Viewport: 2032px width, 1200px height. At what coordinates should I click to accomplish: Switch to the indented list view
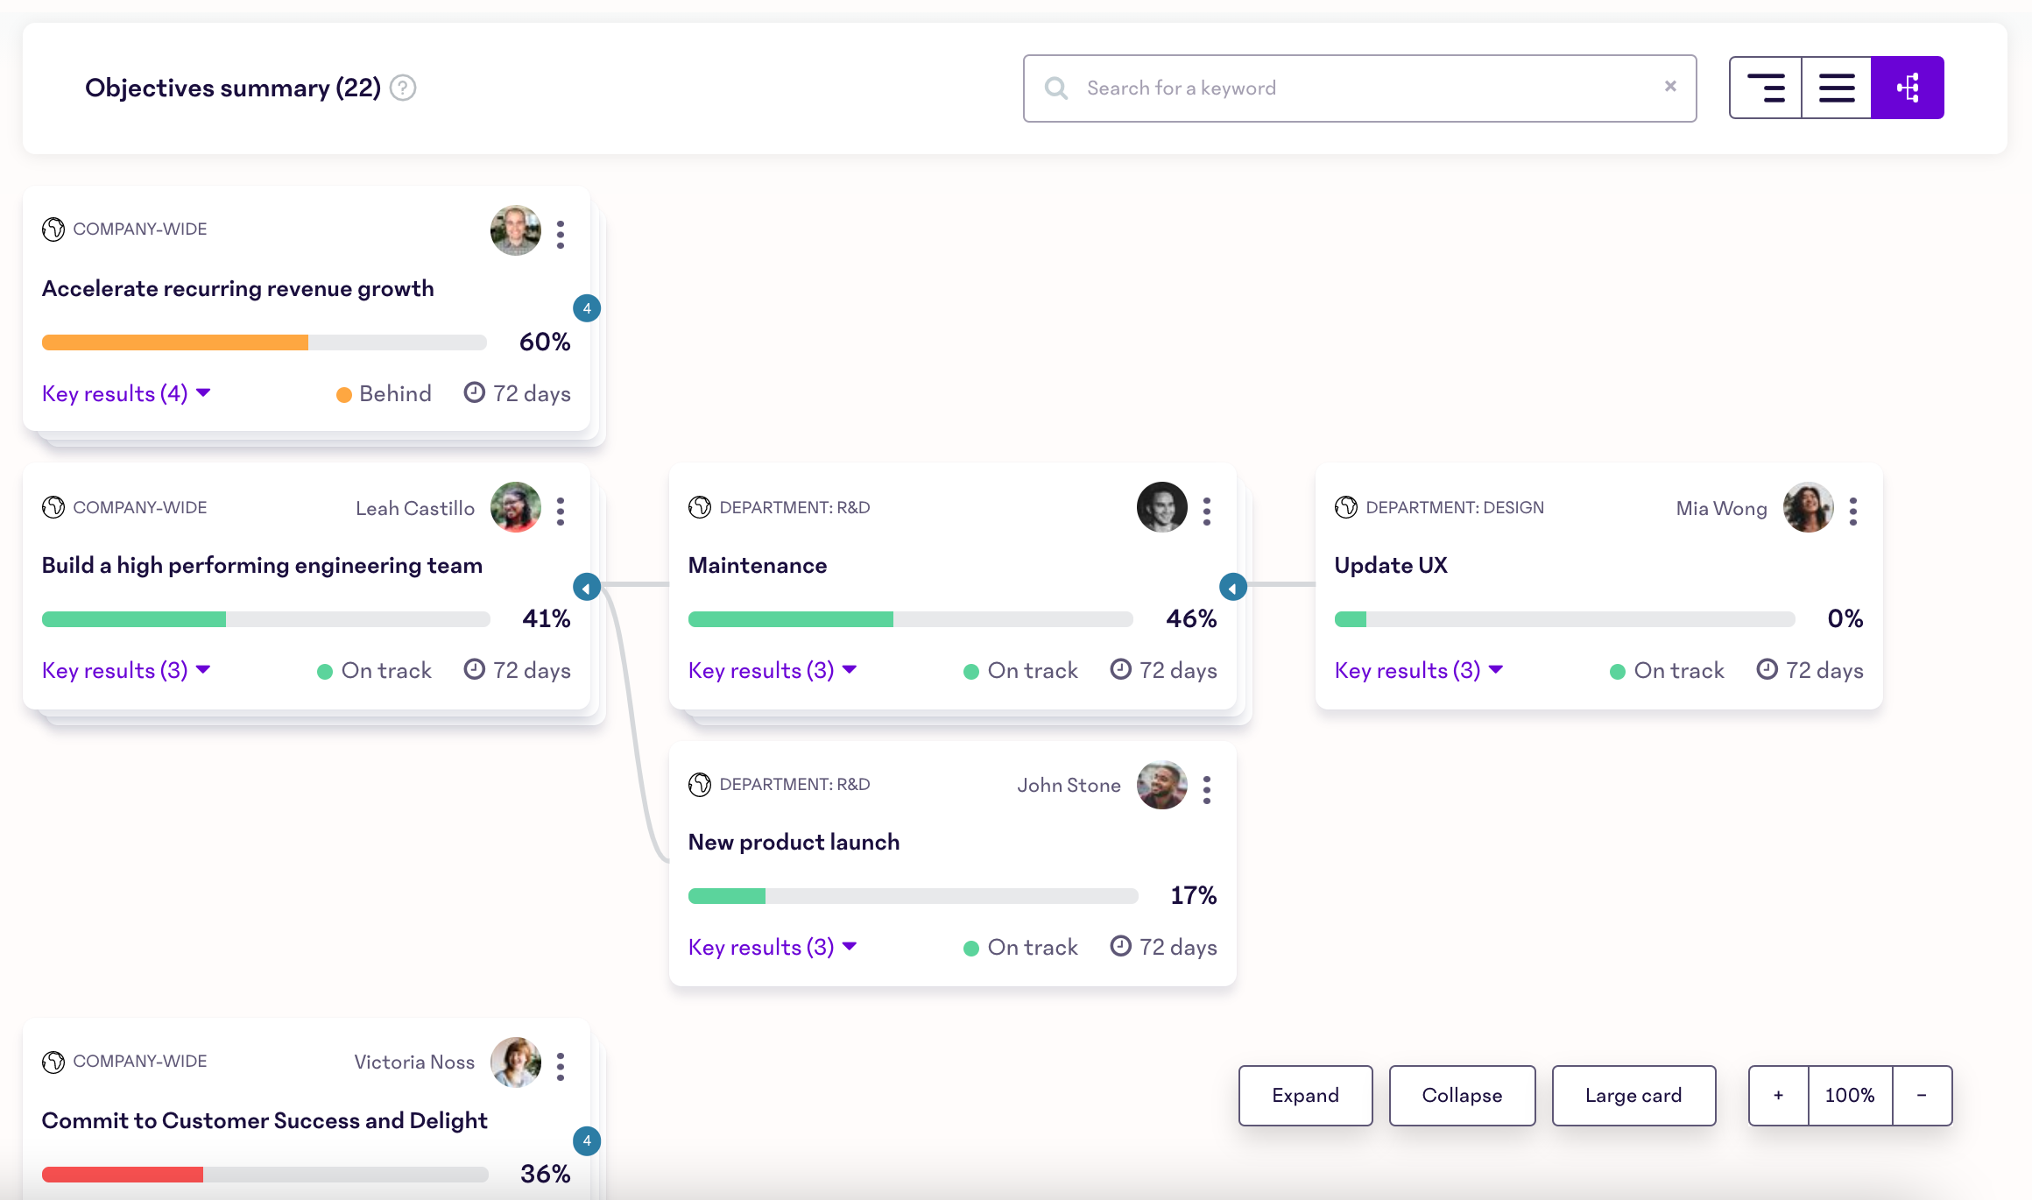click(x=1766, y=88)
